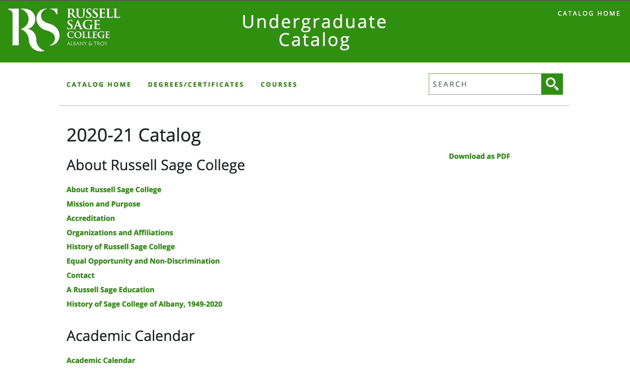
Task: Click History of Sage College of Albany, 1949-2020
Action: [144, 304]
